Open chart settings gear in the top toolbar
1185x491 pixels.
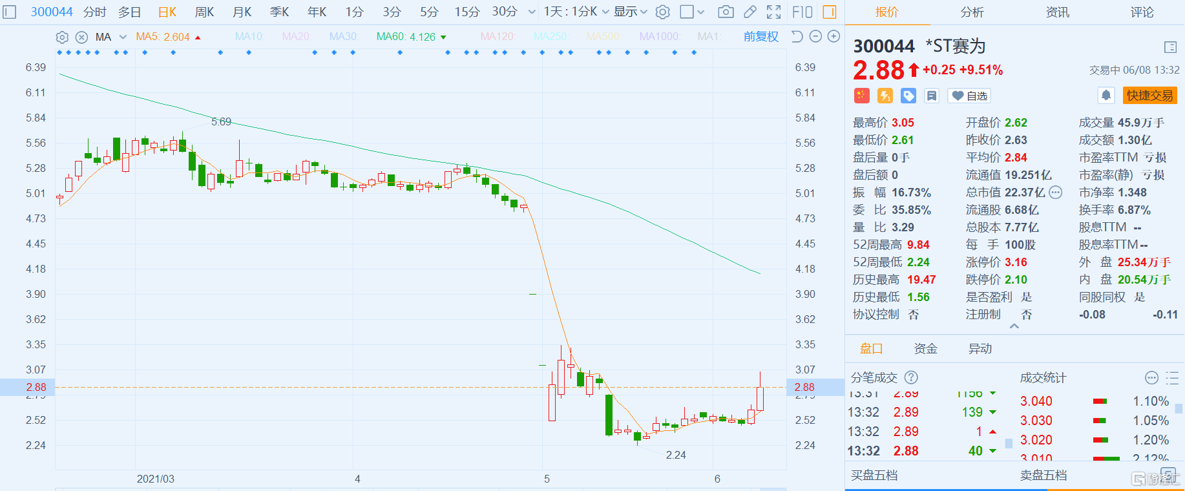point(662,12)
